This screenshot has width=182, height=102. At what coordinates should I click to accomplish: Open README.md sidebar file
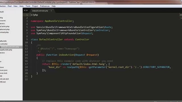(x=3, y=82)
